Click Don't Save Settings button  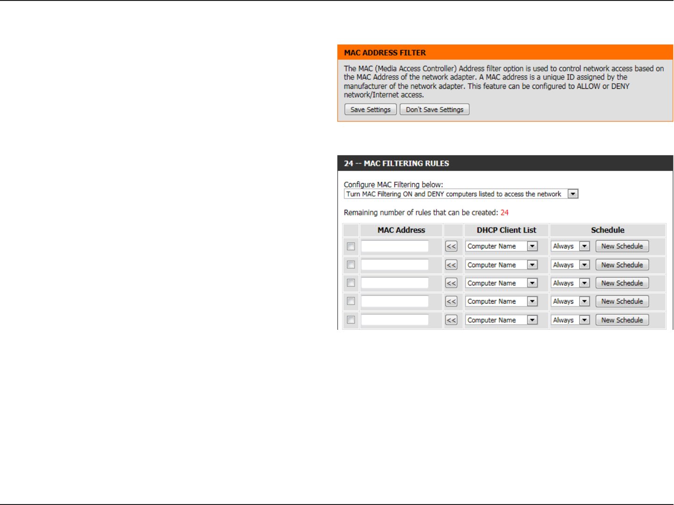(435, 109)
